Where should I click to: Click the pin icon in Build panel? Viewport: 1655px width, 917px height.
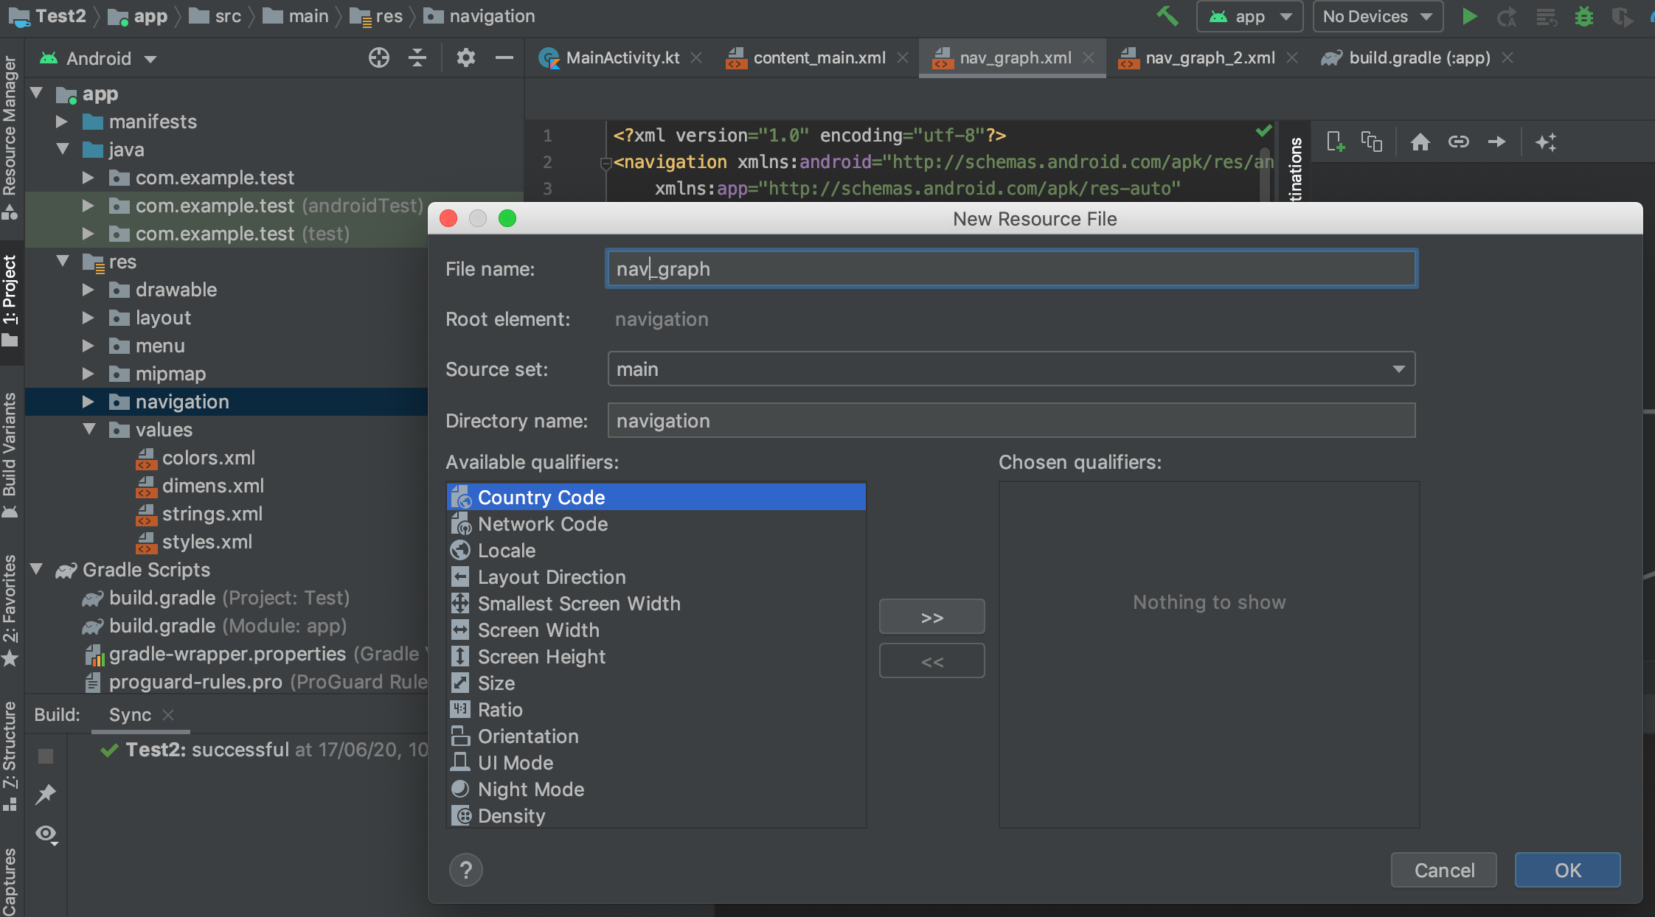pos(46,794)
